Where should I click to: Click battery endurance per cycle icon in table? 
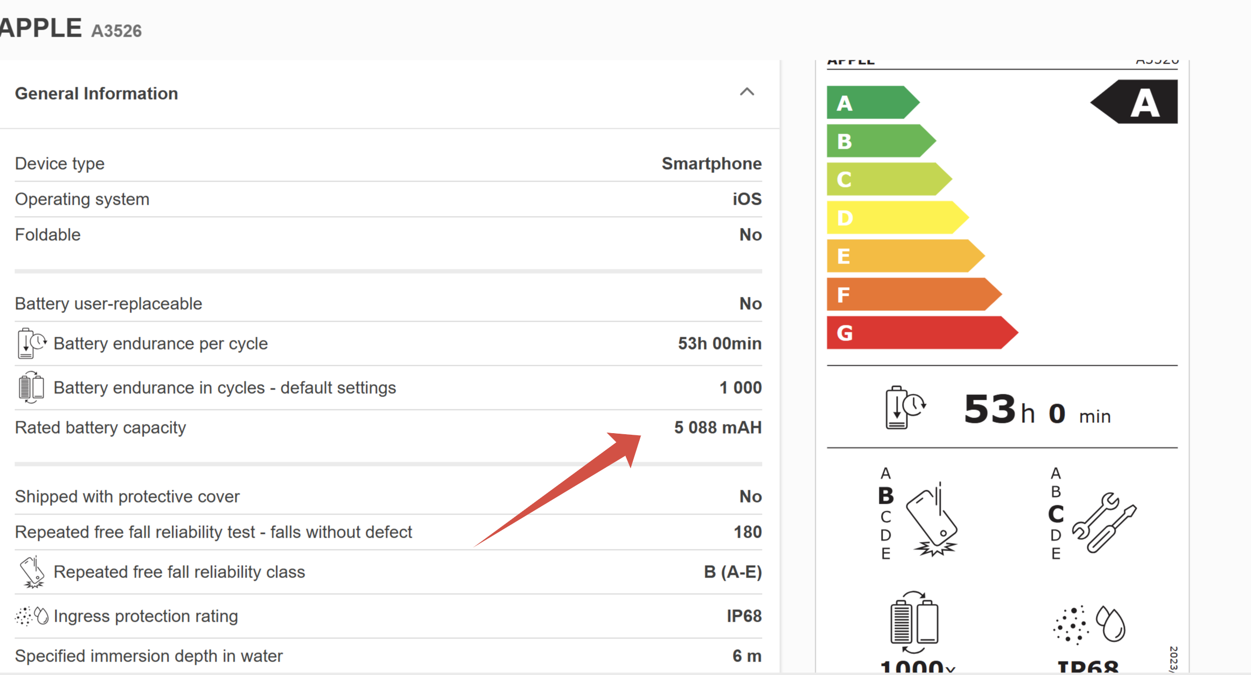(x=31, y=343)
